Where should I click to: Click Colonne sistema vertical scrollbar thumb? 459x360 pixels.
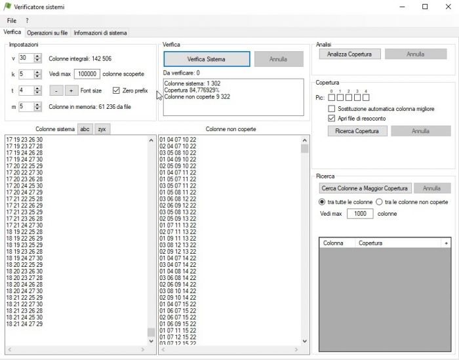click(151, 332)
